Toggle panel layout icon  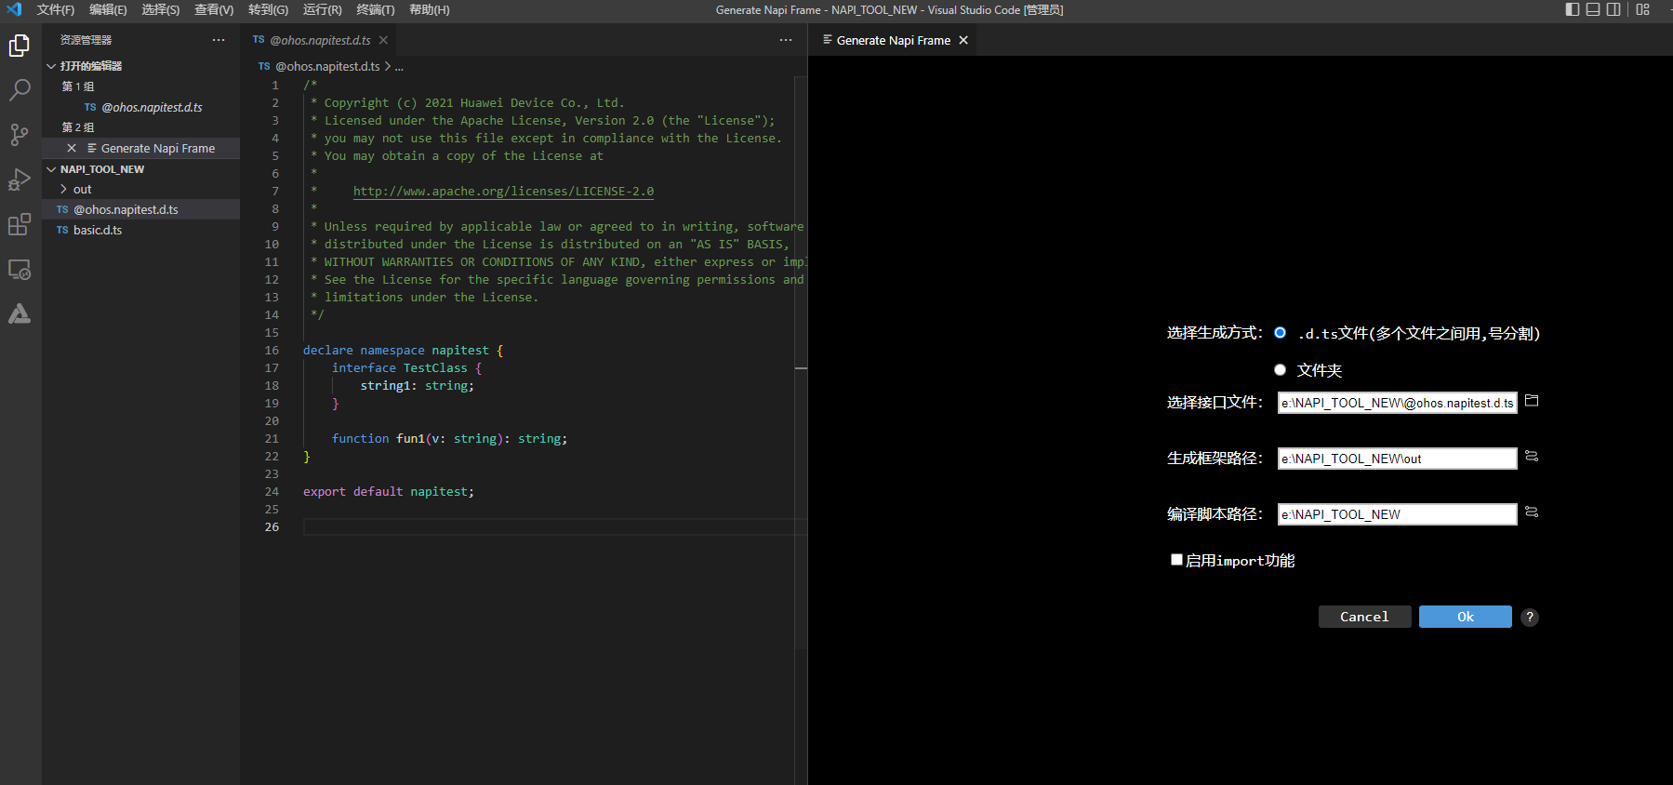coord(1593,9)
